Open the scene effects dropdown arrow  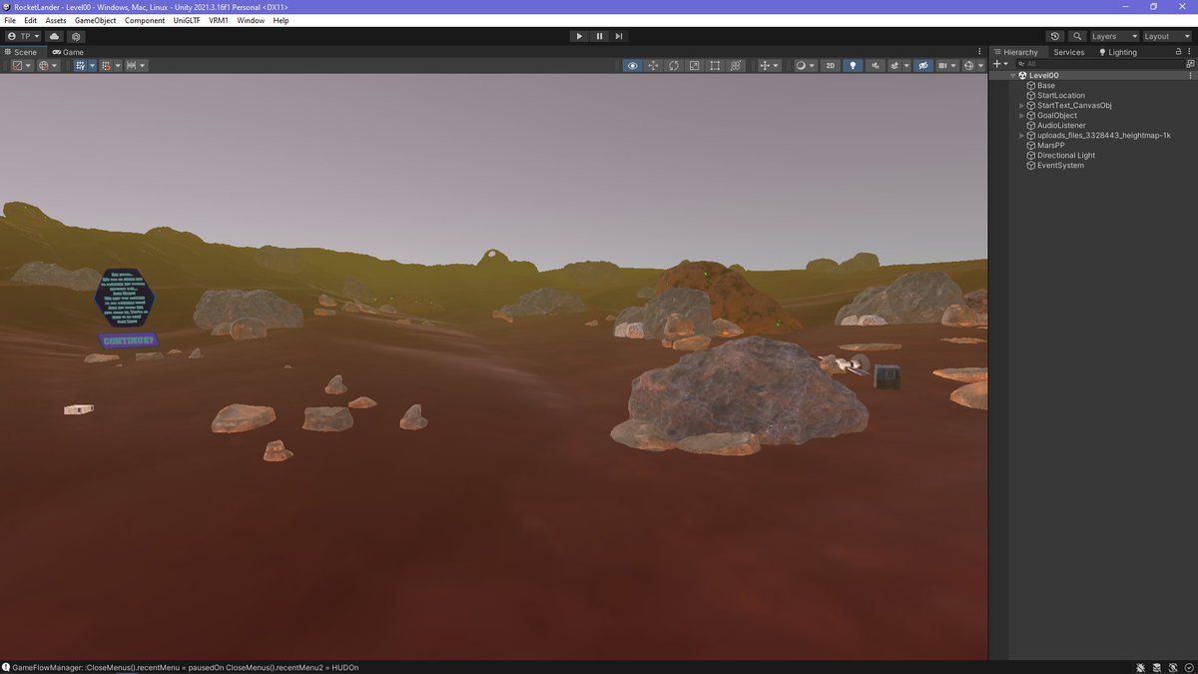click(x=906, y=66)
